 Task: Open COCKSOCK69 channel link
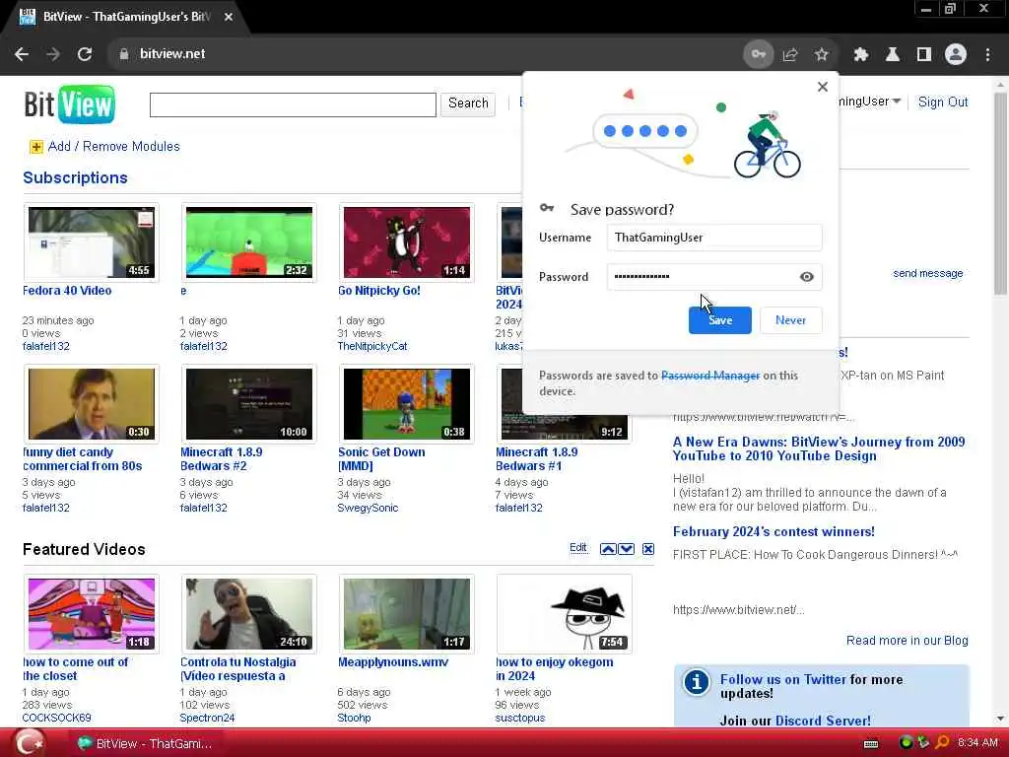(56, 718)
